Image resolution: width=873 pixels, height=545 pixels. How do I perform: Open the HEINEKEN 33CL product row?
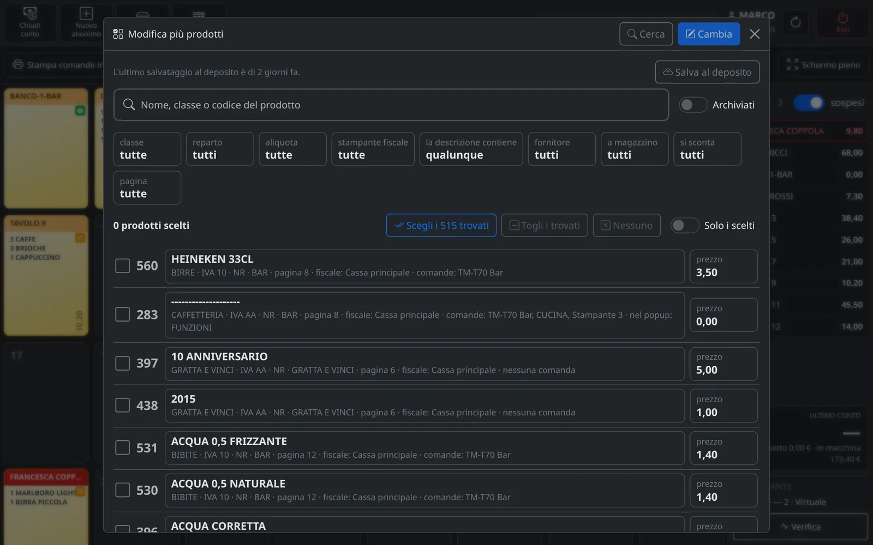coord(424,266)
